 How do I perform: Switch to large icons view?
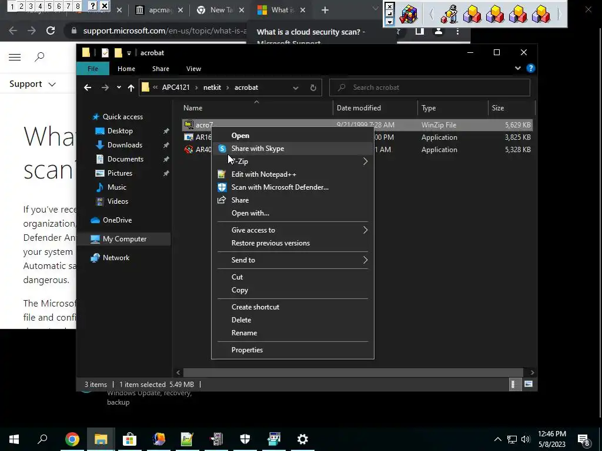529,384
